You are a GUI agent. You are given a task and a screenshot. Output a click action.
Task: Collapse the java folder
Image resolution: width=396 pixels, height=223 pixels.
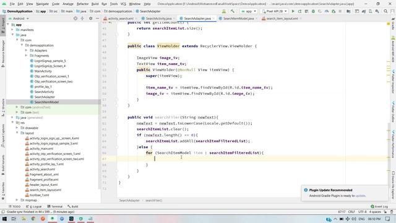pos(12,35)
